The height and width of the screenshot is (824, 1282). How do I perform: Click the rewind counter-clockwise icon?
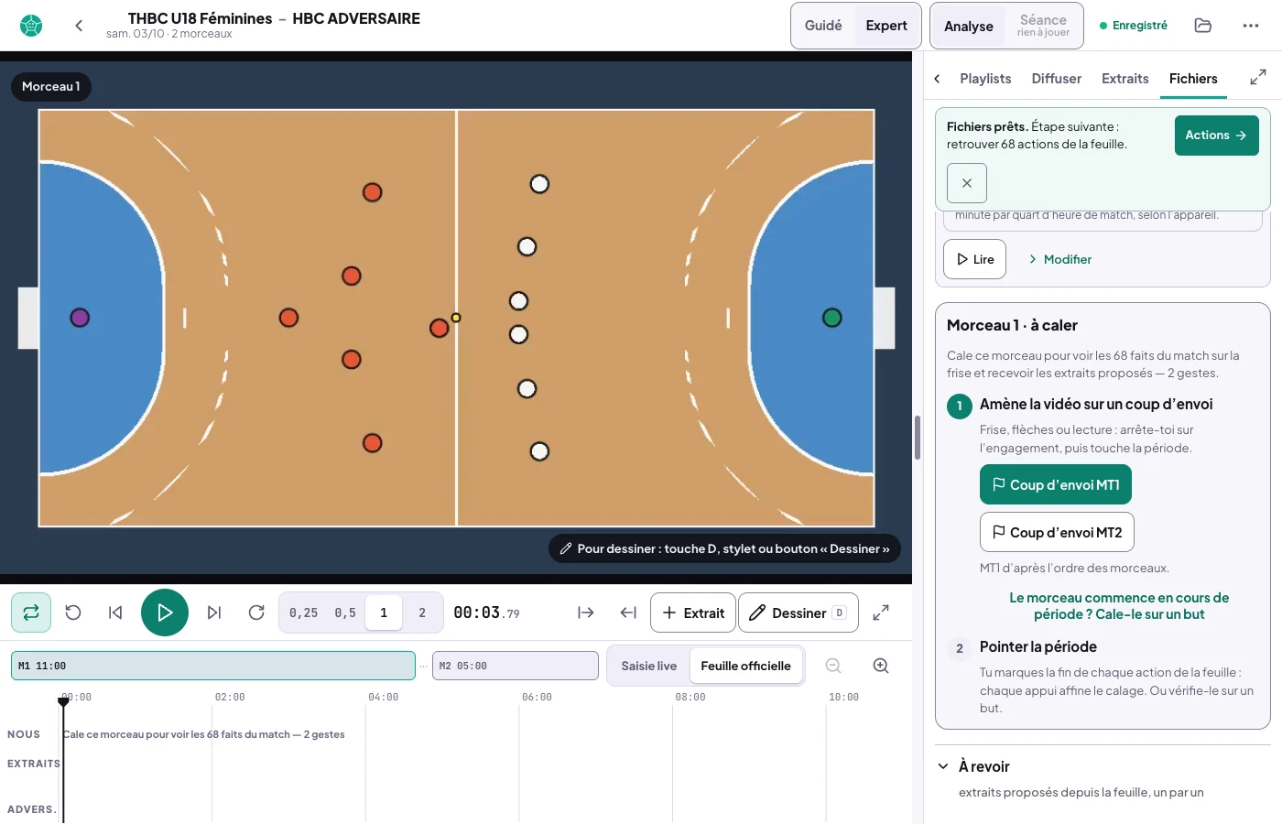point(73,613)
